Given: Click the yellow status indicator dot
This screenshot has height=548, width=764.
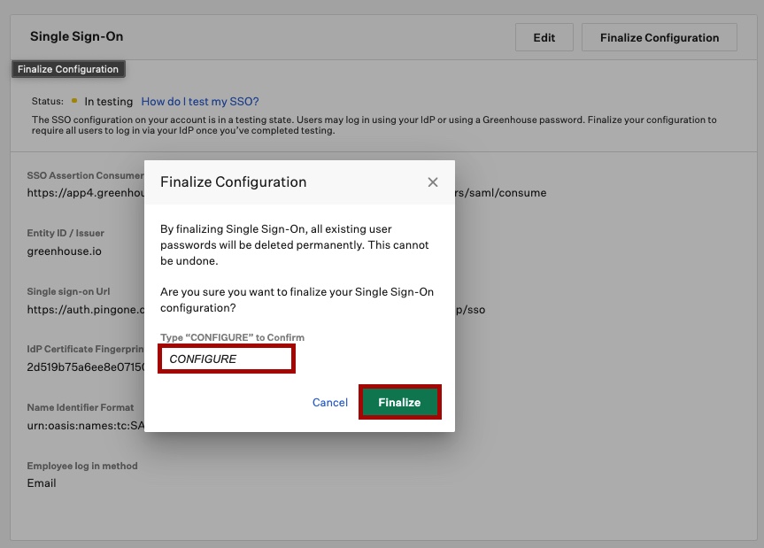Looking at the screenshot, I should click(x=74, y=101).
